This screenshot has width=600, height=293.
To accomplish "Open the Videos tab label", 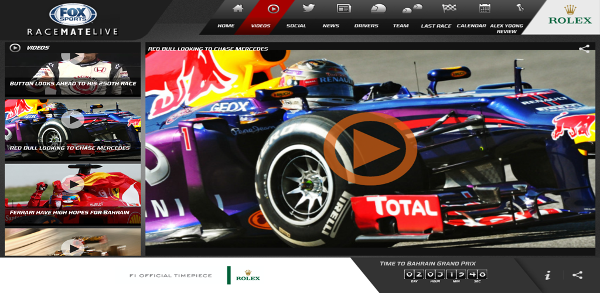I will point(261,26).
